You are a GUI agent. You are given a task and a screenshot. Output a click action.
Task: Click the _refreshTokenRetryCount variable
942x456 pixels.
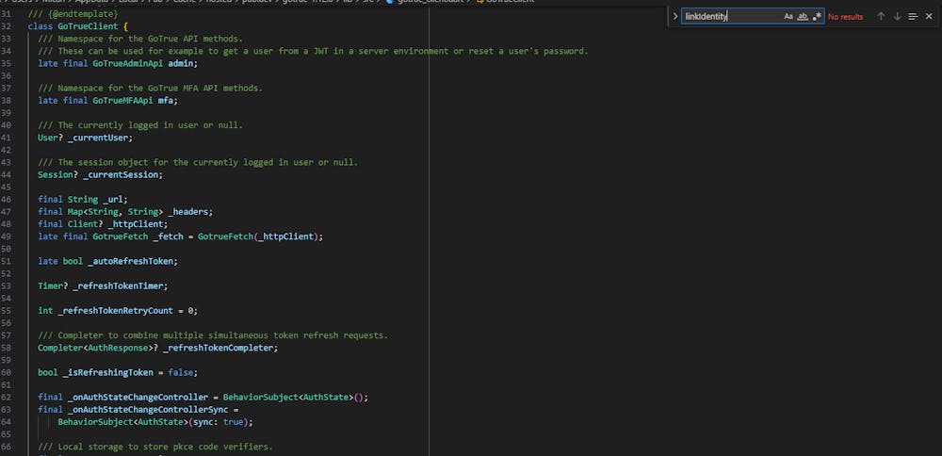115,311
